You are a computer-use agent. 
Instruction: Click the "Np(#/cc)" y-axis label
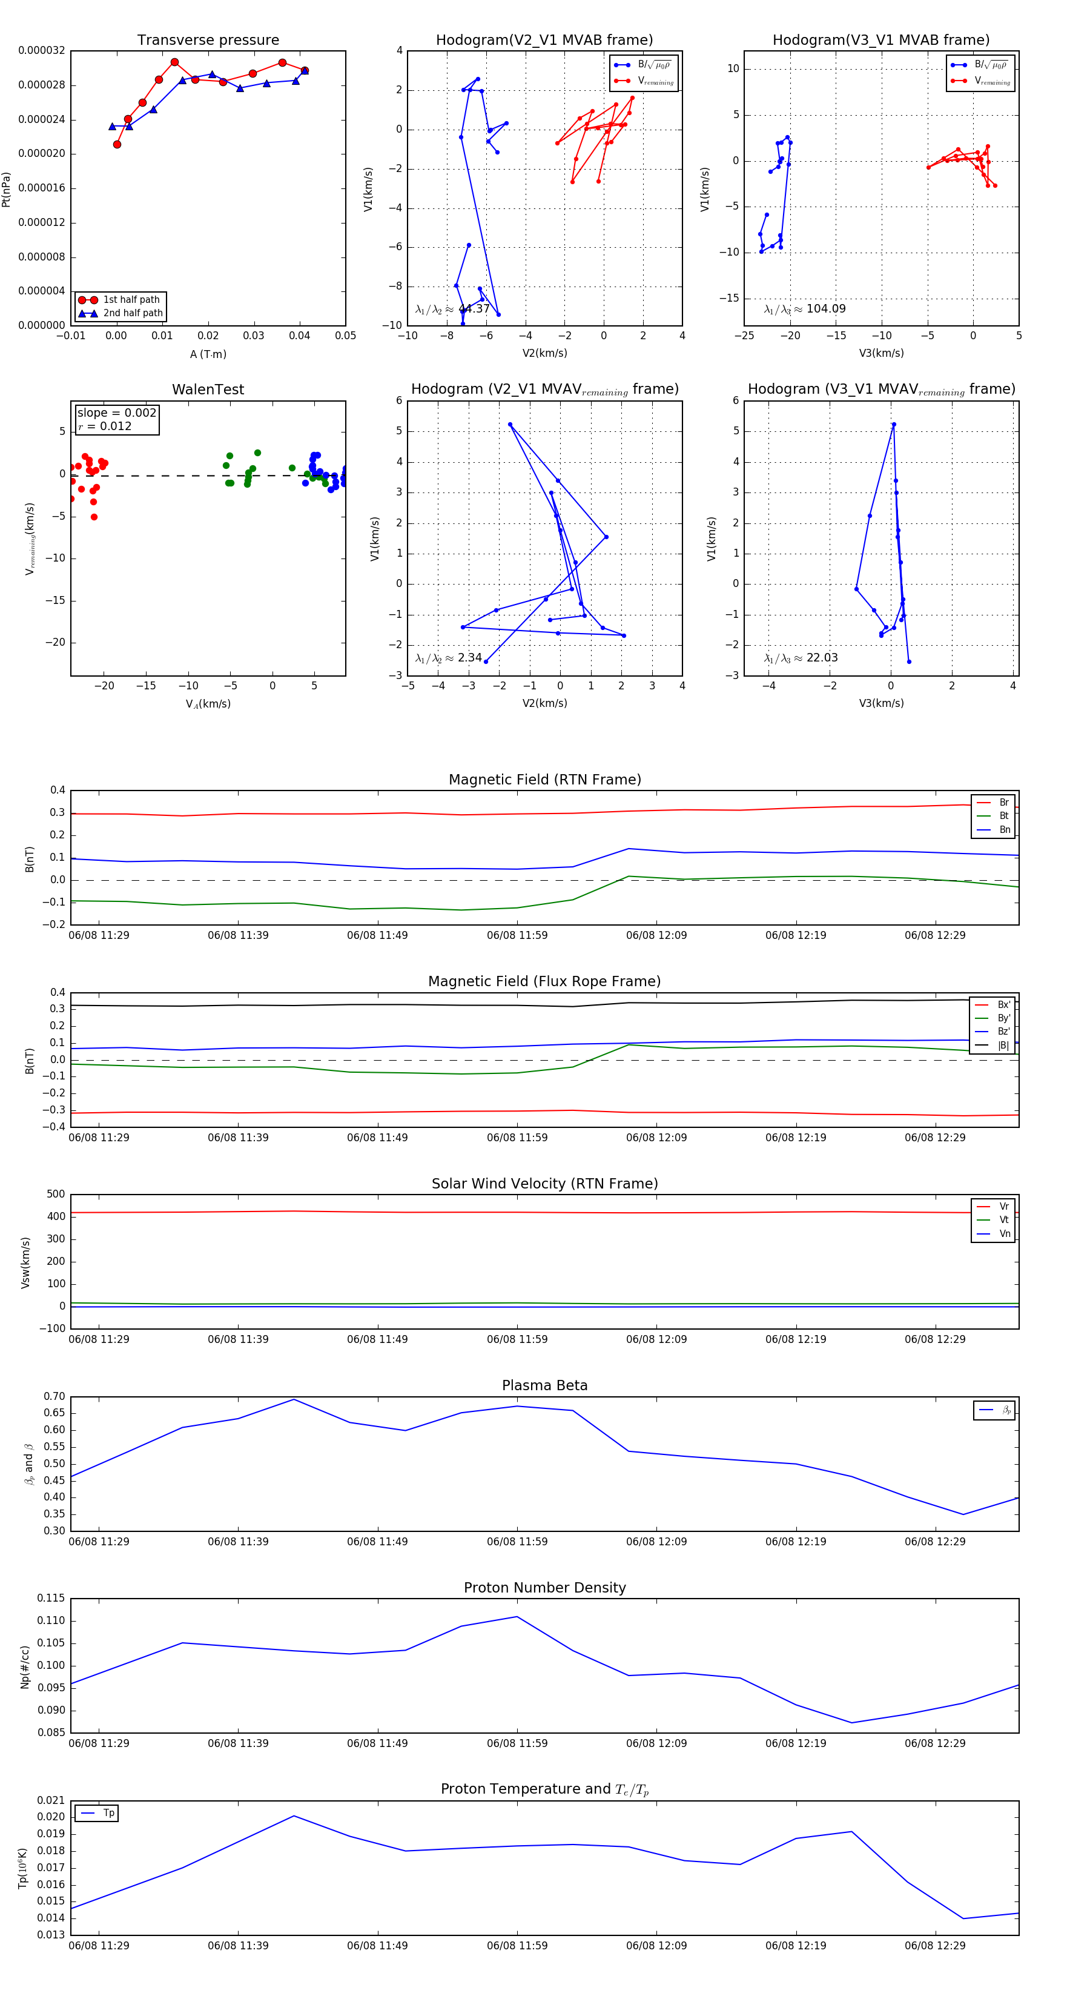tap(25, 1667)
